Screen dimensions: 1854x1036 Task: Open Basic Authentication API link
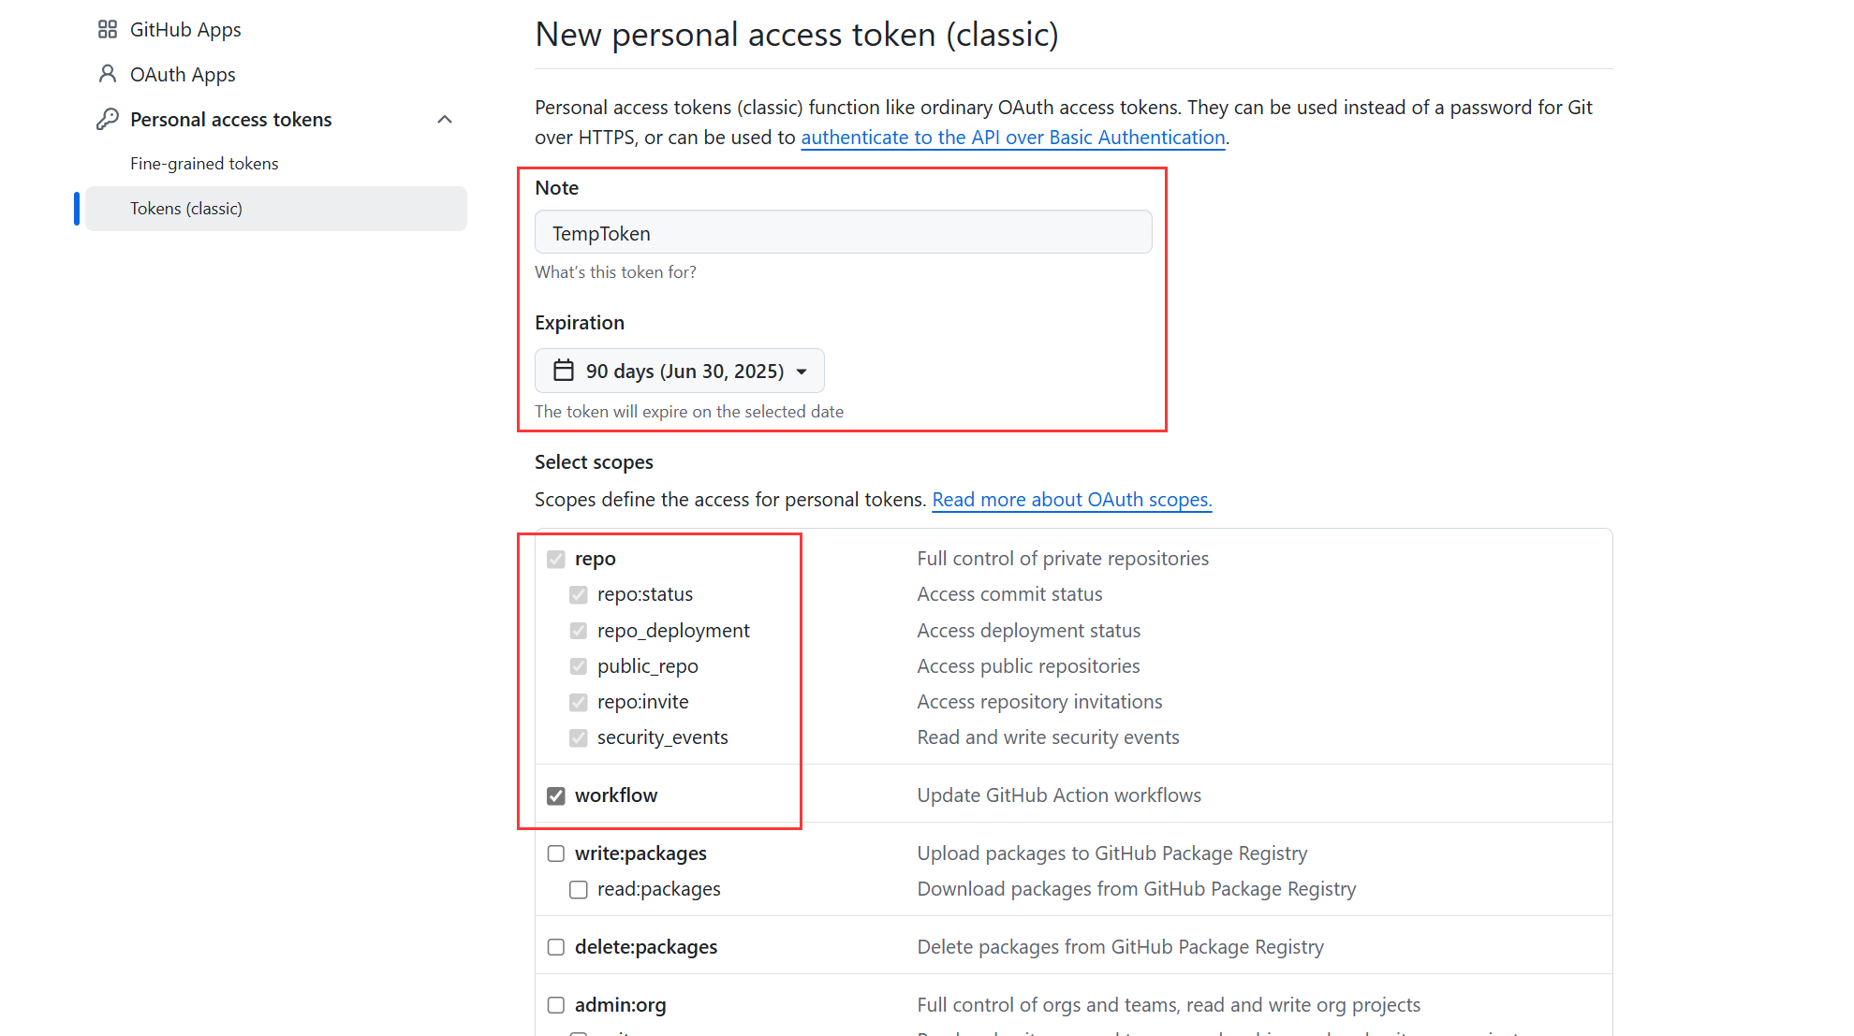pos(1013,138)
